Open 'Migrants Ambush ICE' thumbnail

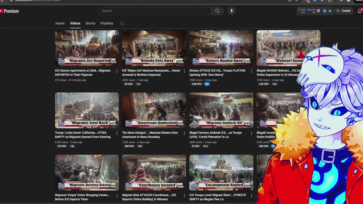point(221,110)
